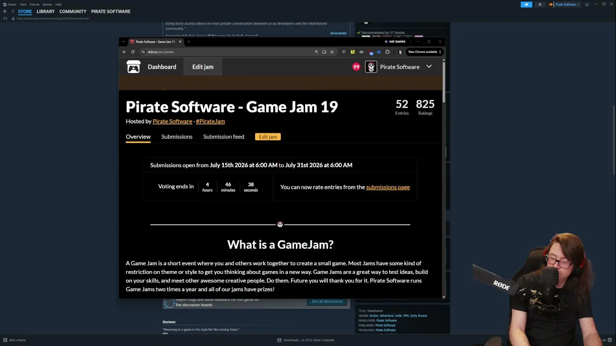
Task: Click the Steam announcements megaphone button
Action: click(x=526, y=4)
